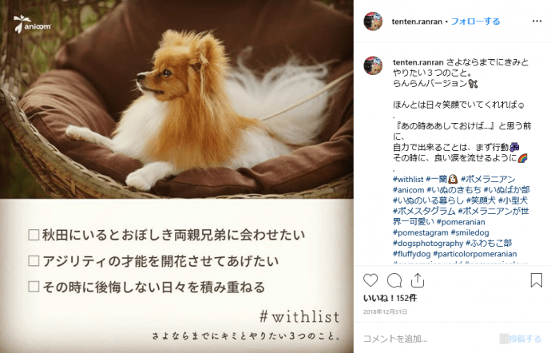Viewport: 551px width, 353px height.
Task: Open the #dogsphotography hashtag link
Action: (x=428, y=244)
